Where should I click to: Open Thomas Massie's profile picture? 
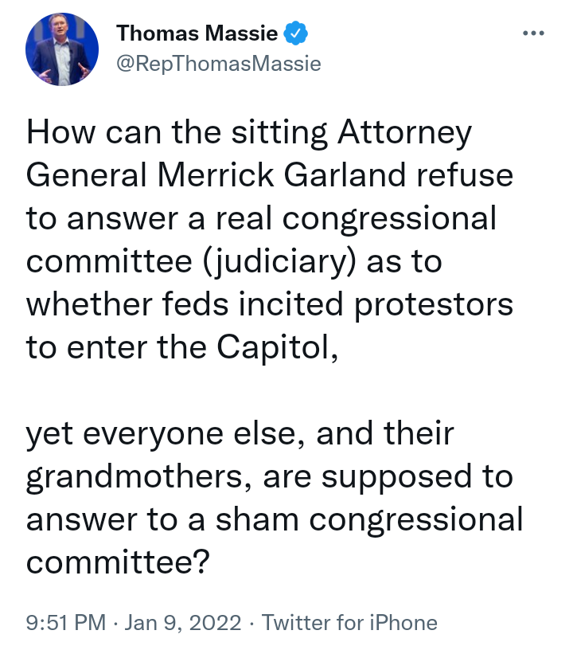pos(62,49)
